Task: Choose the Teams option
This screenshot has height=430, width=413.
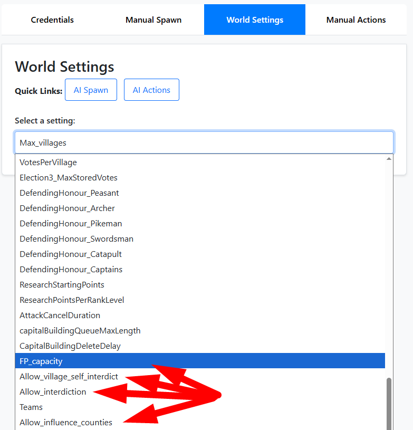Action: pos(31,407)
